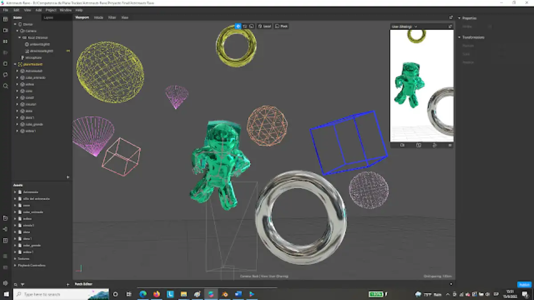Select planeTracker0 in the scene tree
This screenshot has height=300, width=534.
pos(33,64)
